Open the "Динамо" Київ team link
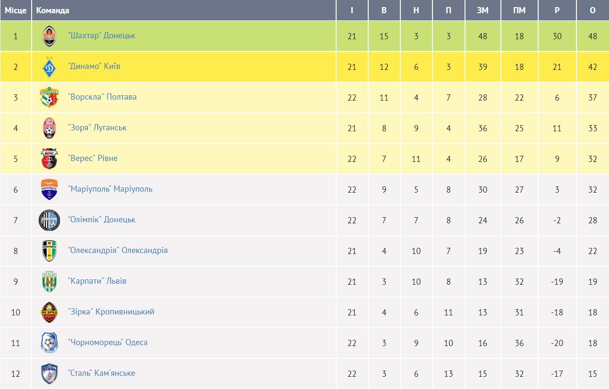Image resolution: width=609 pixels, height=389 pixels. pyautogui.click(x=94, y=66)
